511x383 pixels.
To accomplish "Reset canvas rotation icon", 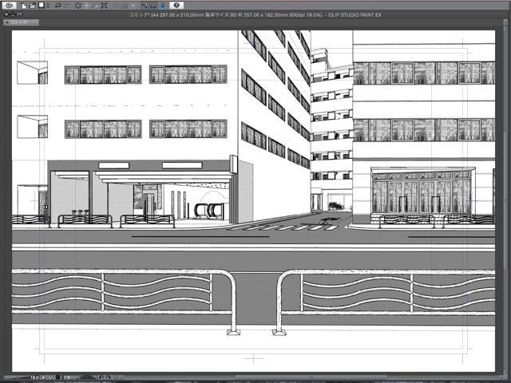I will tap(116, 377).
